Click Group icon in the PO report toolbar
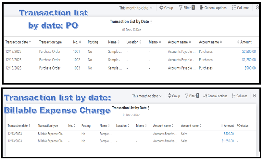Image resolution: width=263 pixels, height=160 pixels. pos(161,8)
